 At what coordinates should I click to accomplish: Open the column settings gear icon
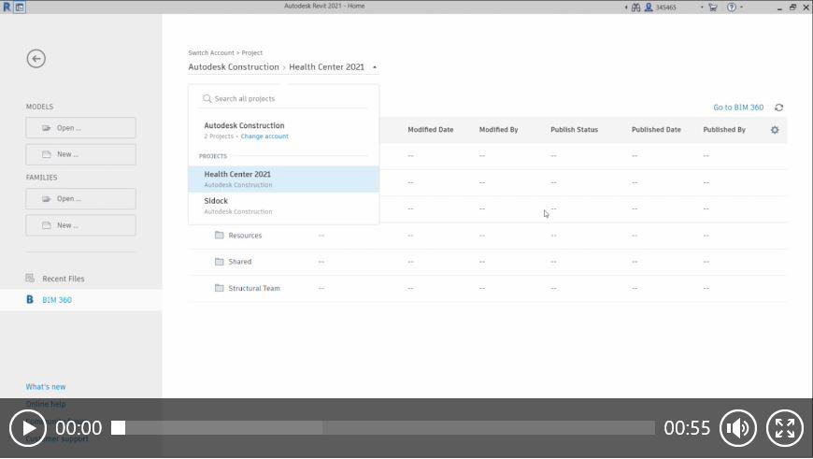click(775, 130)
